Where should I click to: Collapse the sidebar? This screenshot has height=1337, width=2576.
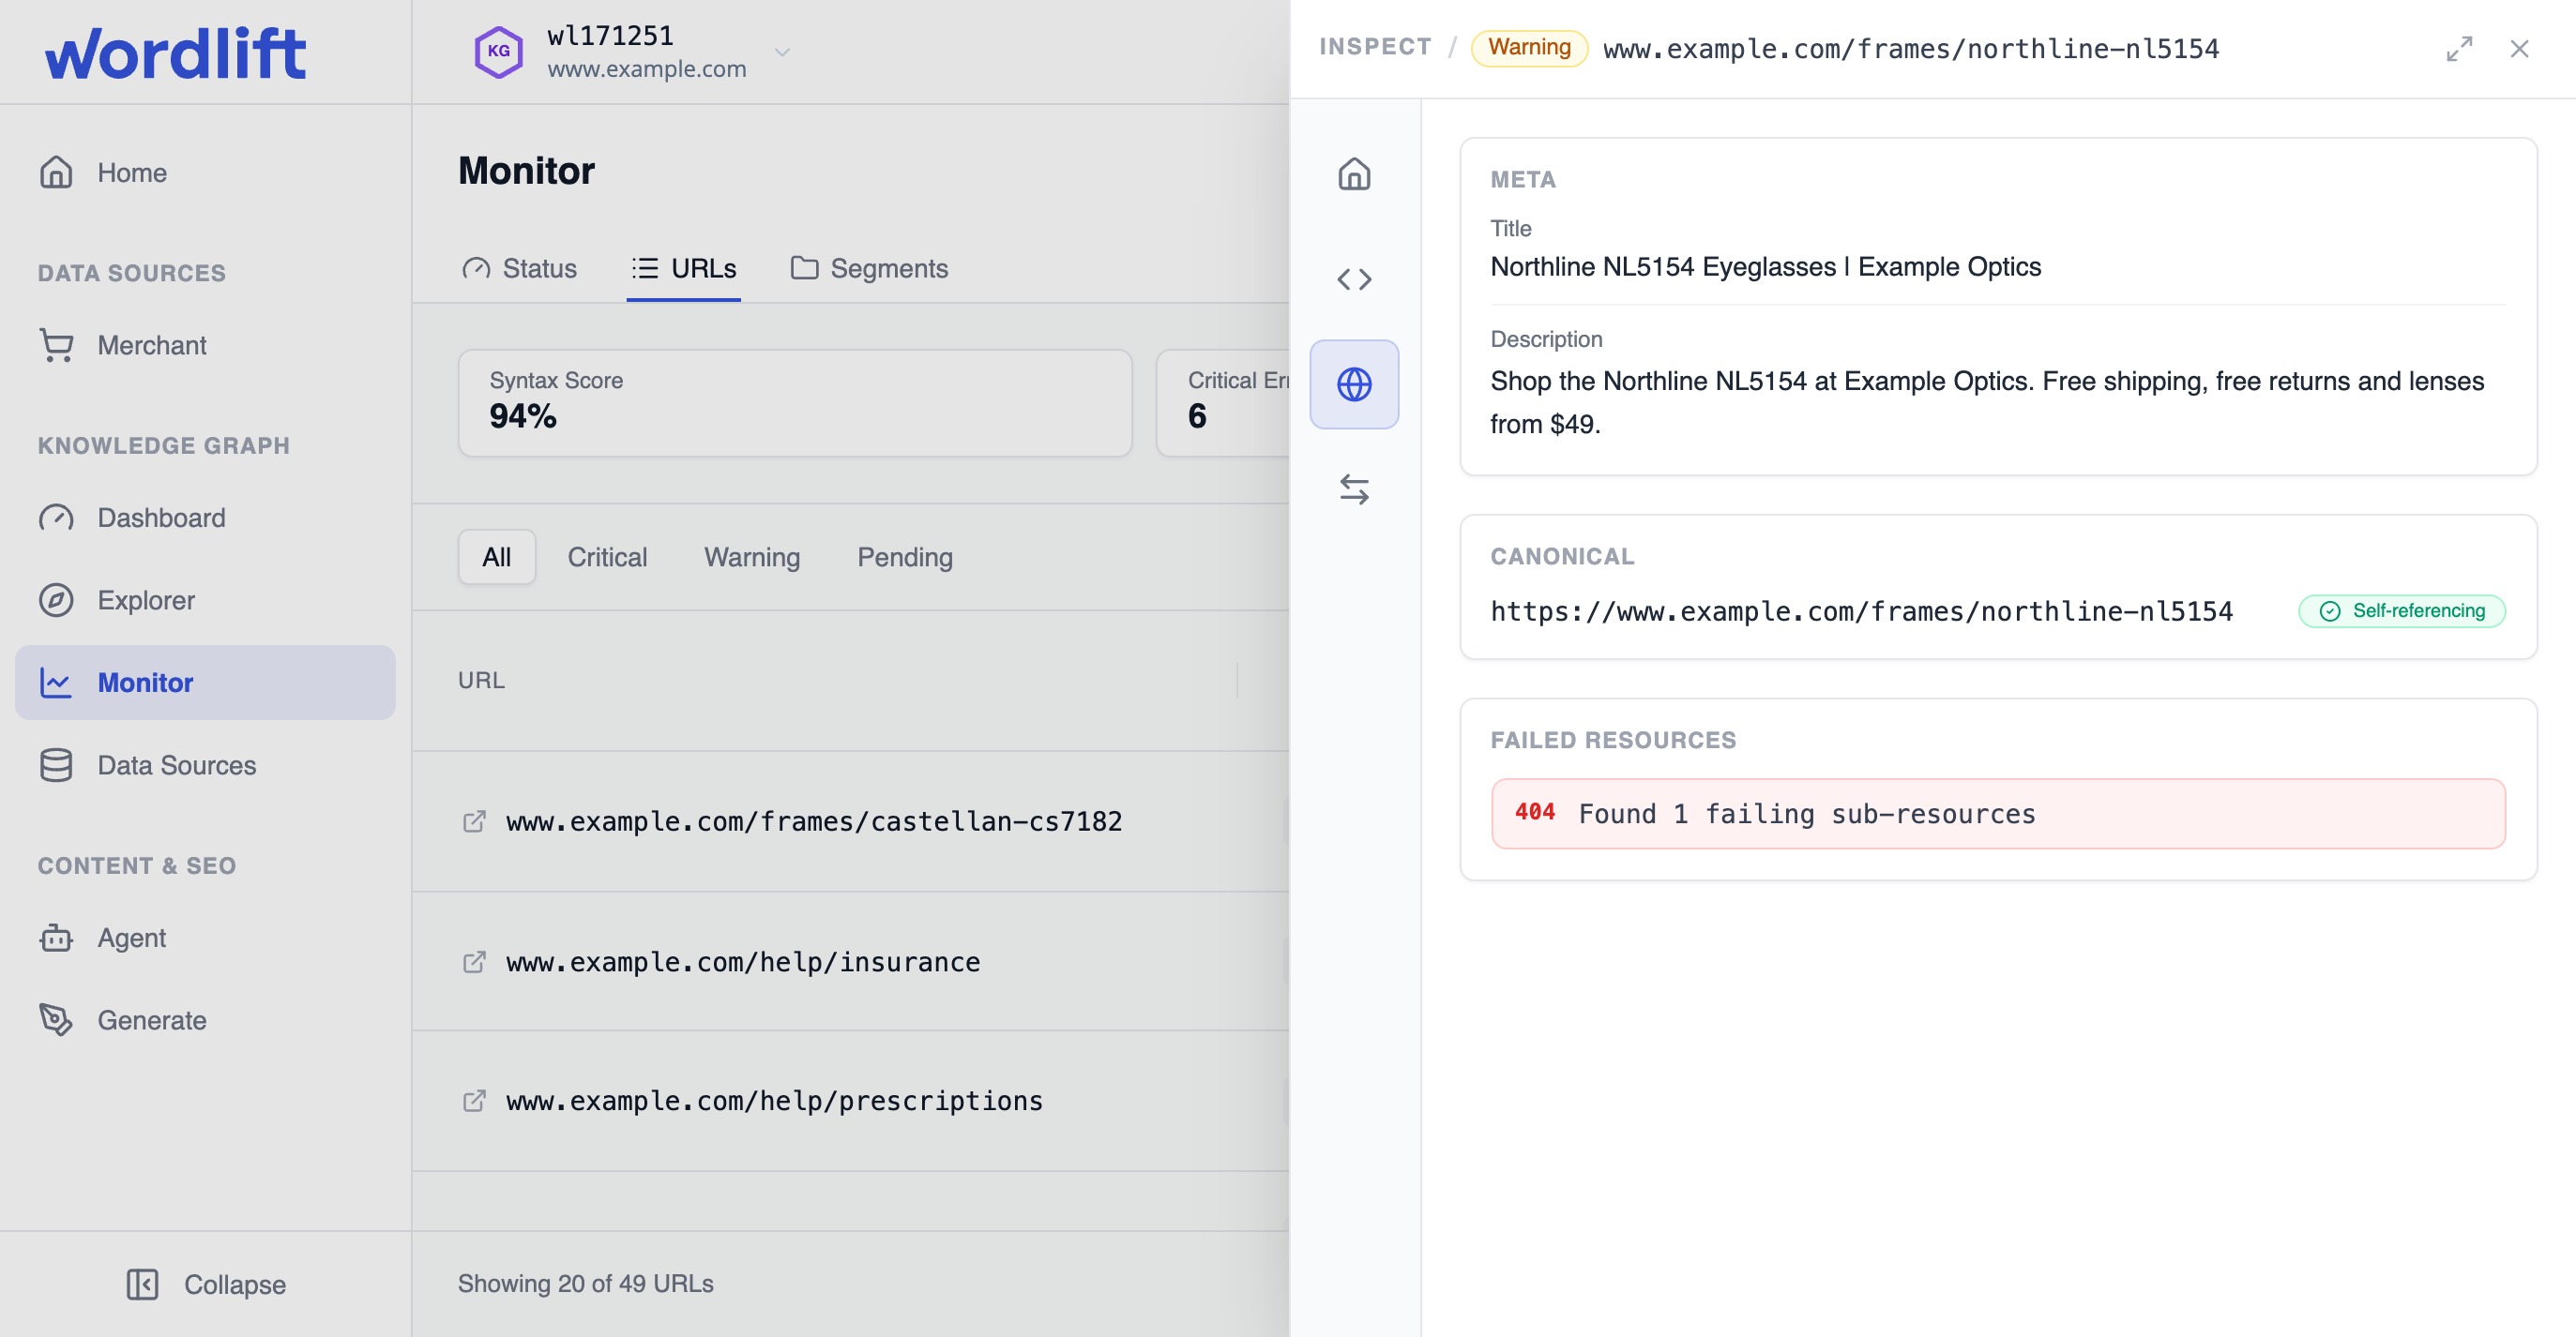206,1284
